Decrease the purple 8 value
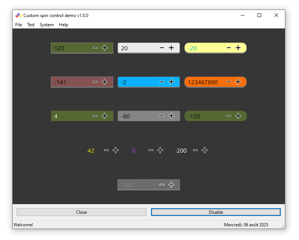299x240 pixels. click(151, 150)
